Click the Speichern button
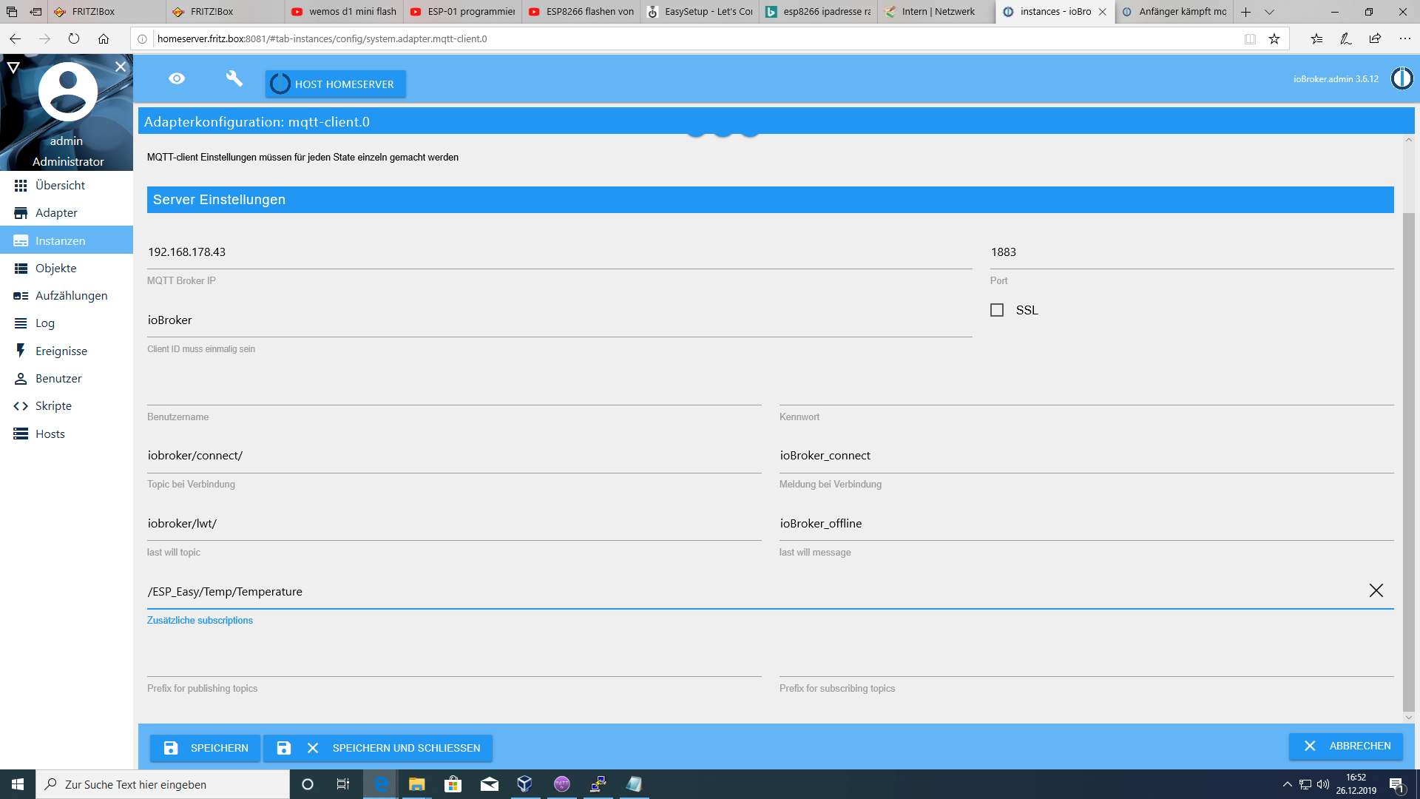The height and width of the screenshot is (799, 1420). click(206, 748)
